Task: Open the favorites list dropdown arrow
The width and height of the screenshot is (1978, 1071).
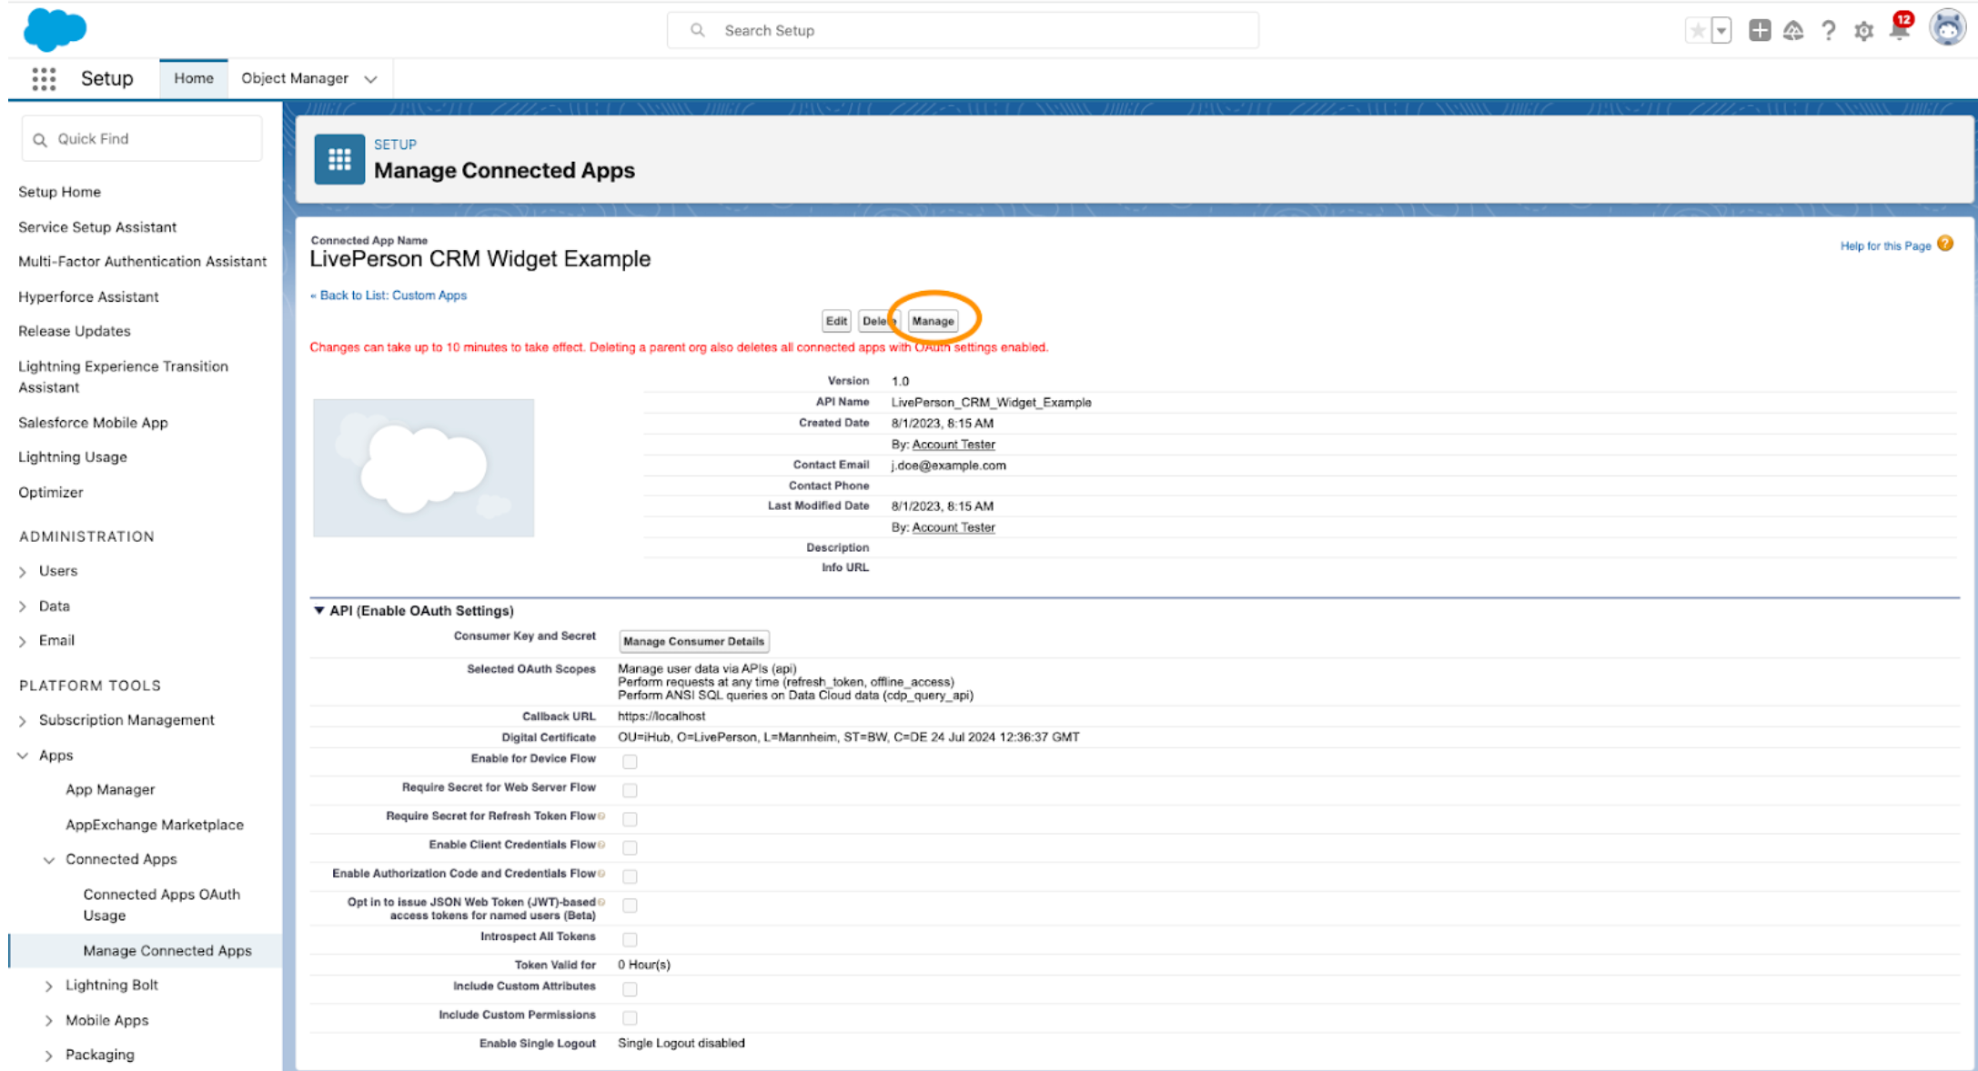Action: click(x=1721, y=30)
